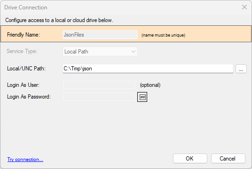
Task: Dismiss the dialog with Cancel
Action: pyautogui.click(x=228, y=159)
